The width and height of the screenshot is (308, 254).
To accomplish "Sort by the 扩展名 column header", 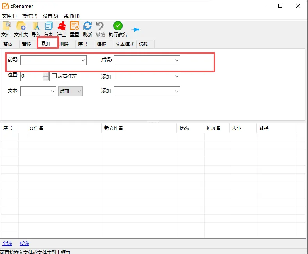I will click(x=217, y=128).
